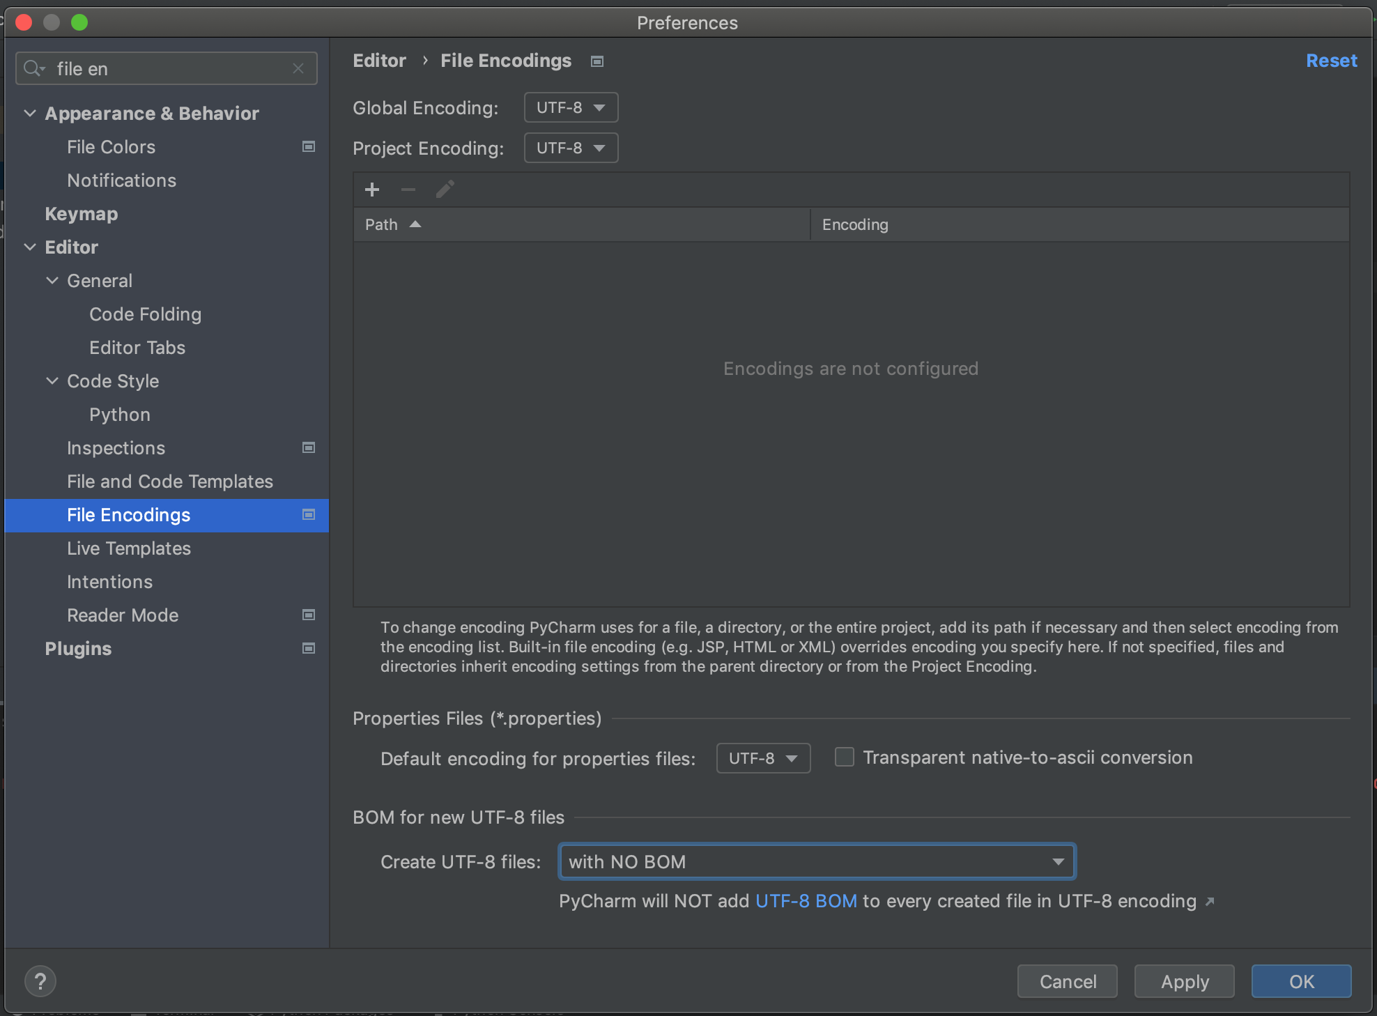Select Keymap in the settings tree
This screenshot has height=1016, width=1377.
(x=81, y=214)
